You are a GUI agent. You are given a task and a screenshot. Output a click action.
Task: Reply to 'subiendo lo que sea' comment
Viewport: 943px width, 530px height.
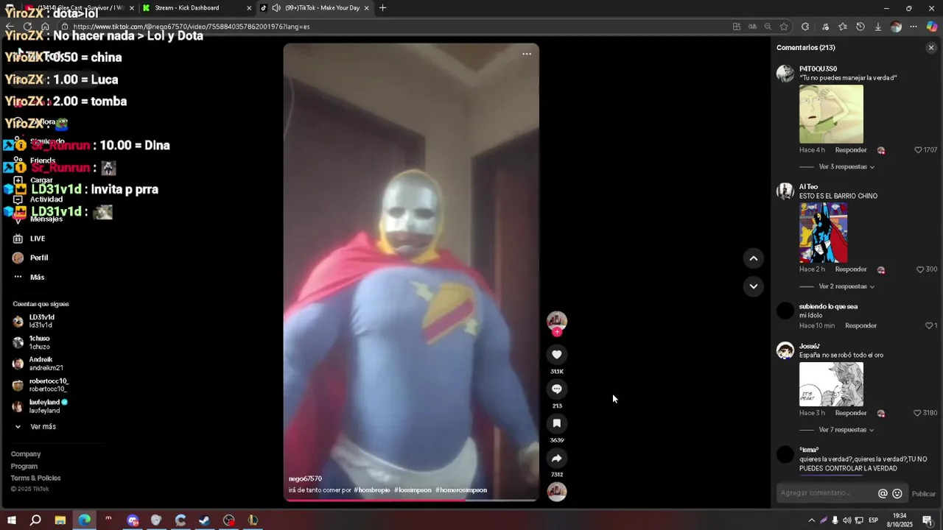(x=860, y=325)
